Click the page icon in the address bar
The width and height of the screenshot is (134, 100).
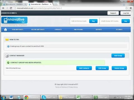pyautogui.click(x=15, y=8)
